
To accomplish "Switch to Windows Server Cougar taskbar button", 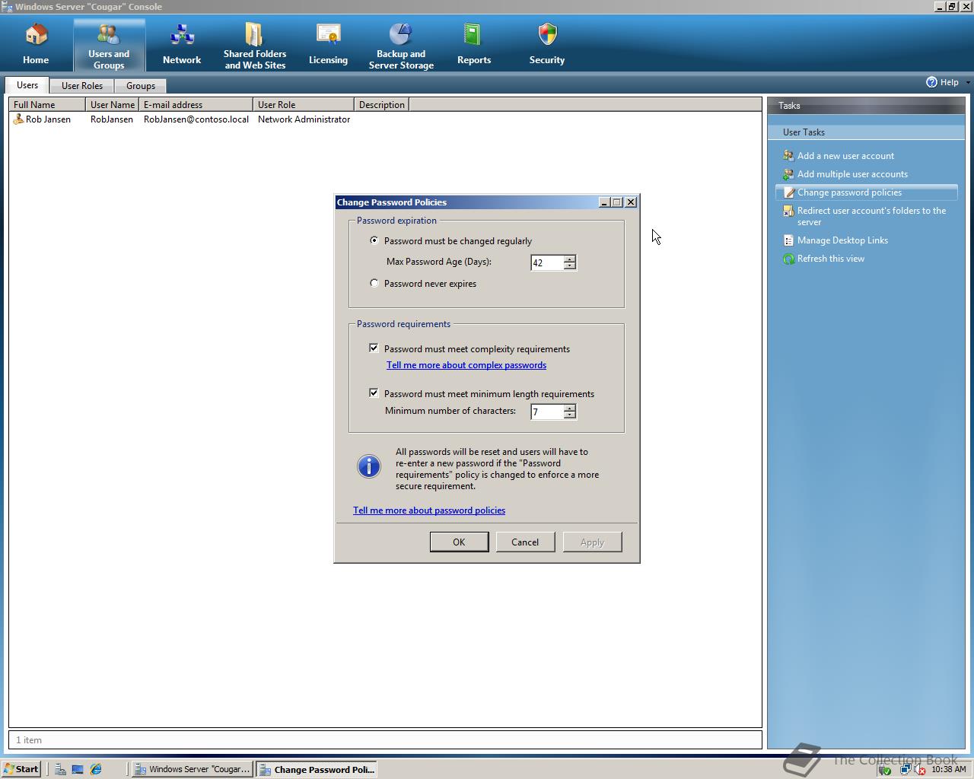I will pyautogui.click(x=192, y=769).
